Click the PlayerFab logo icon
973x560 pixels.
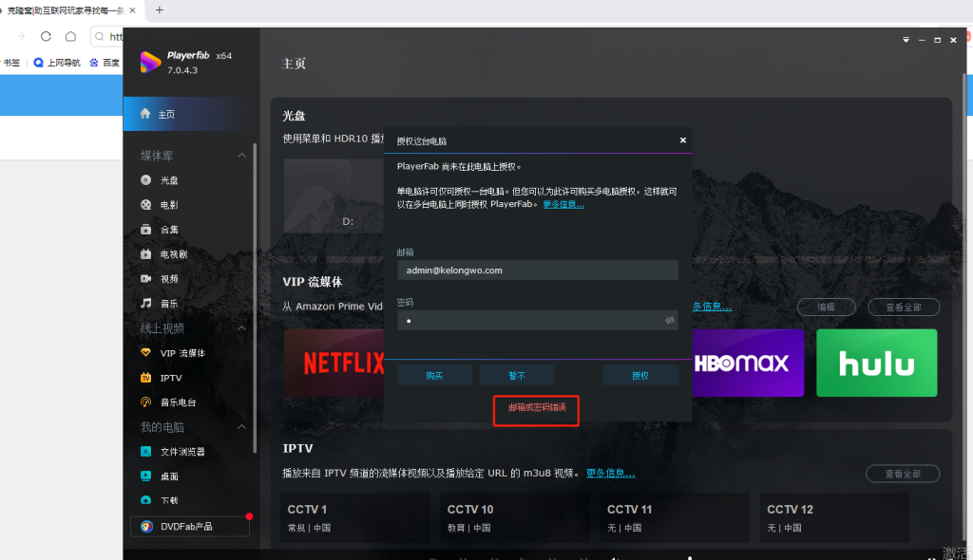tap(150, 62)
